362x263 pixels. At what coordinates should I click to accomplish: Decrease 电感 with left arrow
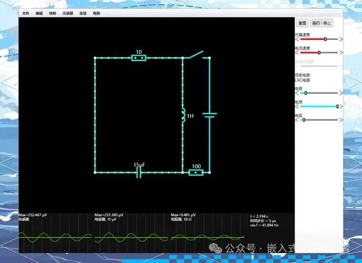pyautogui.click(x=297, y=106)
